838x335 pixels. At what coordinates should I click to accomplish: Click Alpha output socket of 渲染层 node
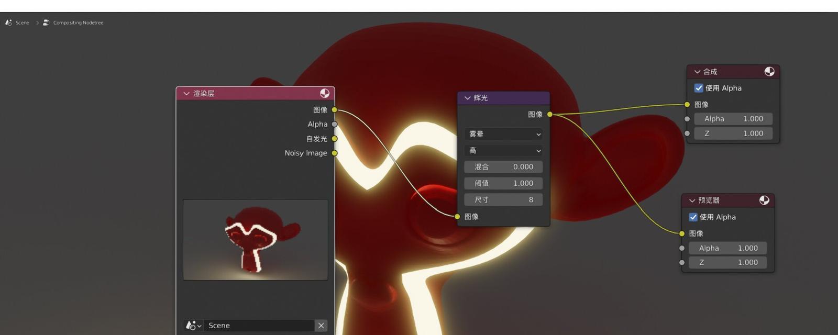pyautogui.click(x=335, y=124)
